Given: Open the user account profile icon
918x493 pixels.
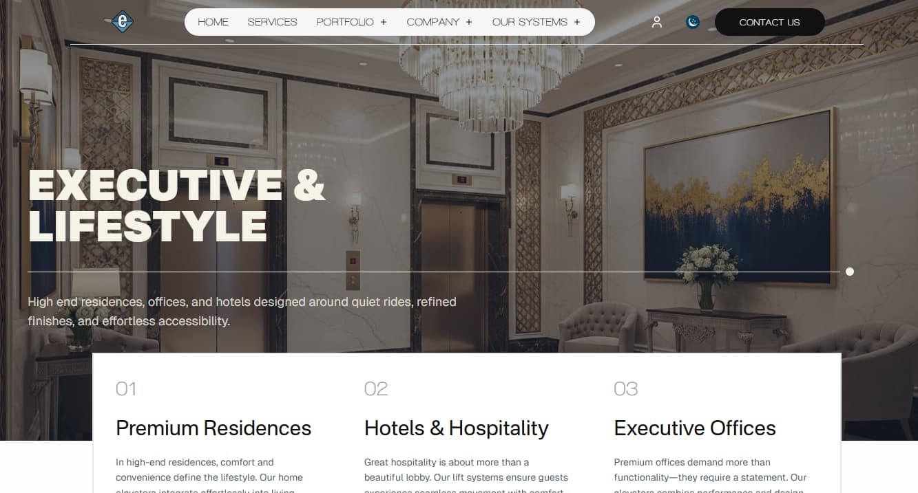Looking at the screenshot, I should tap(657, 22).
